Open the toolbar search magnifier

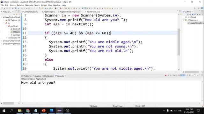pyautogui.click(x=194, y=8)
